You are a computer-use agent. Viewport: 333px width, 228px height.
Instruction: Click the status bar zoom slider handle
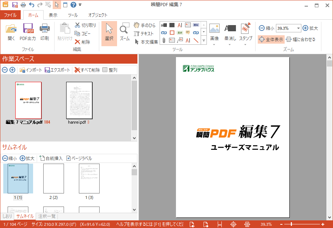pyautogui.click(x=292, y=224)
